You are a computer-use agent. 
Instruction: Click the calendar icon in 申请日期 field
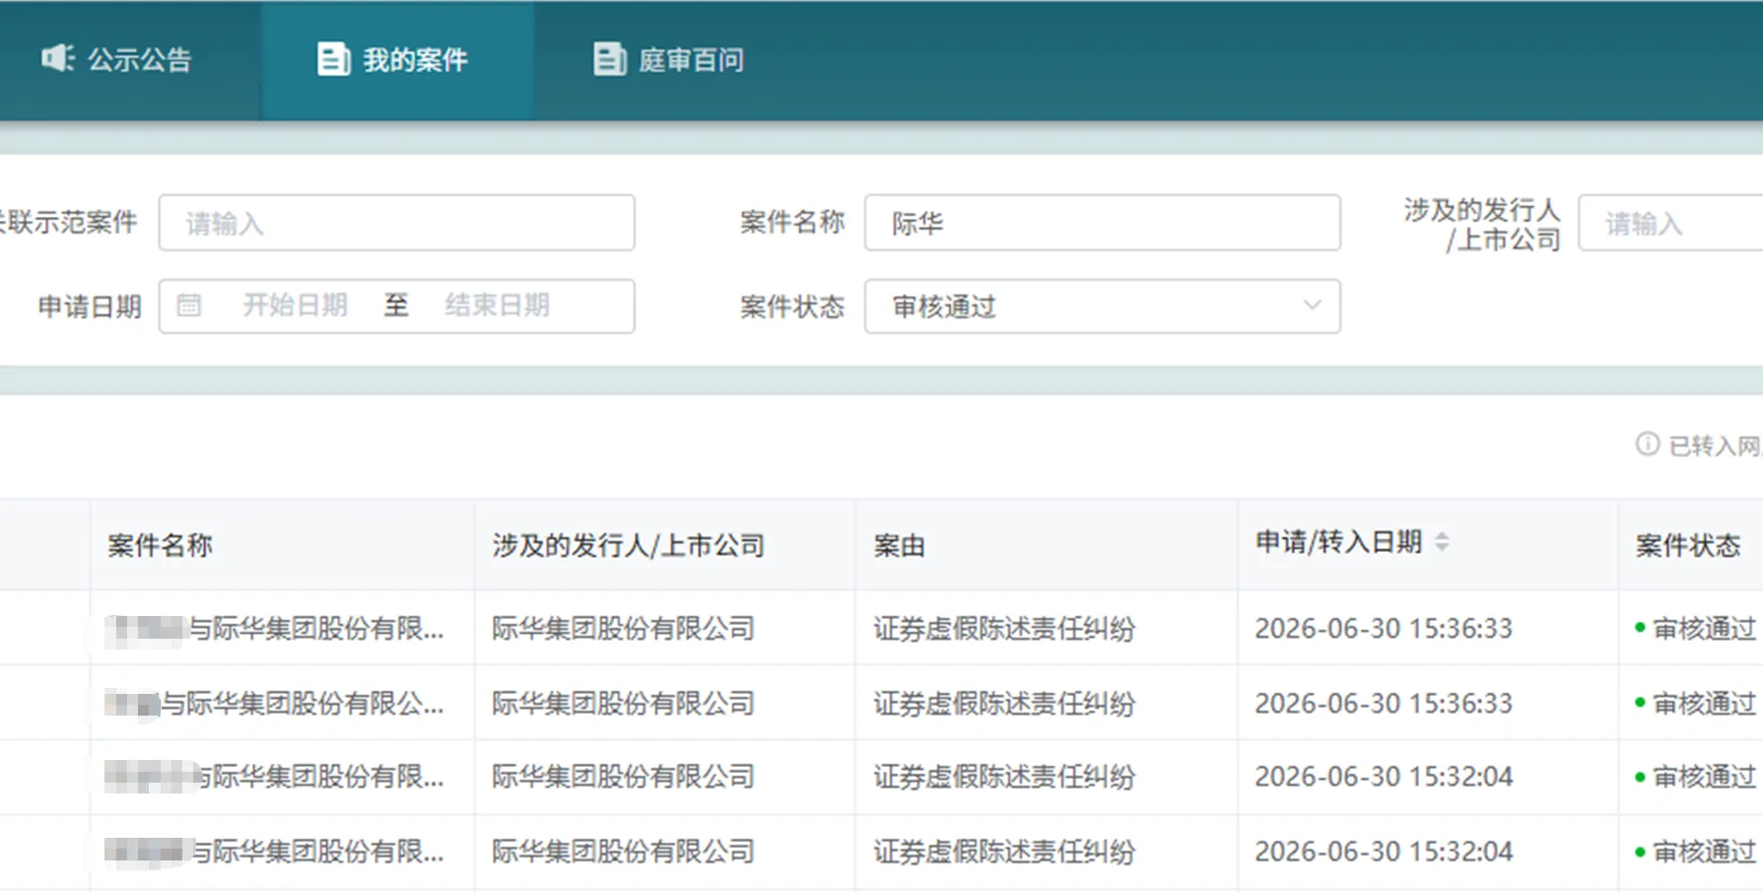point(189,306)
